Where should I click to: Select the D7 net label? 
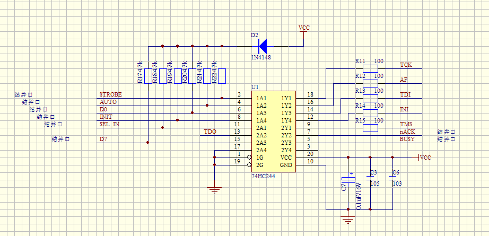[103, 139]
